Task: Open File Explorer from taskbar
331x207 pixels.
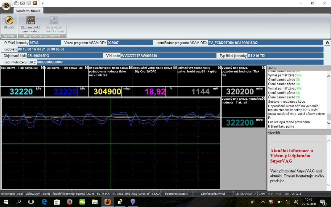Action: click(95, 202)
